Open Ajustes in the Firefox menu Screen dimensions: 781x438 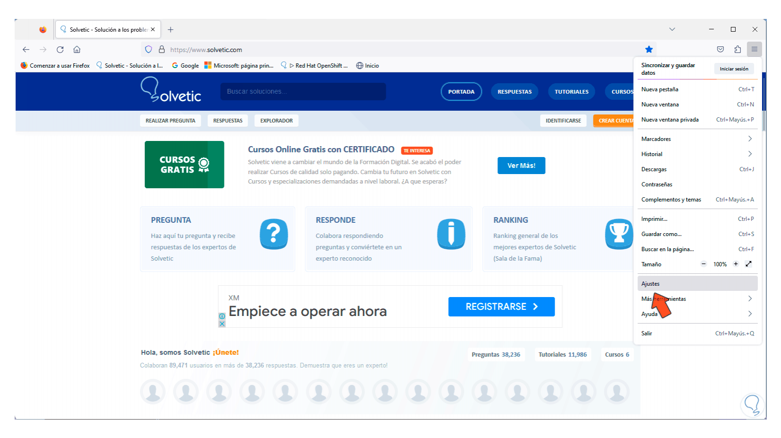pos(698,284)
